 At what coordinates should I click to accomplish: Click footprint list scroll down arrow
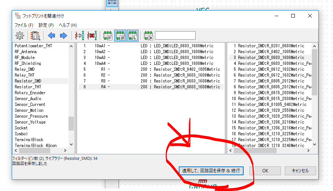coord(315,144)
